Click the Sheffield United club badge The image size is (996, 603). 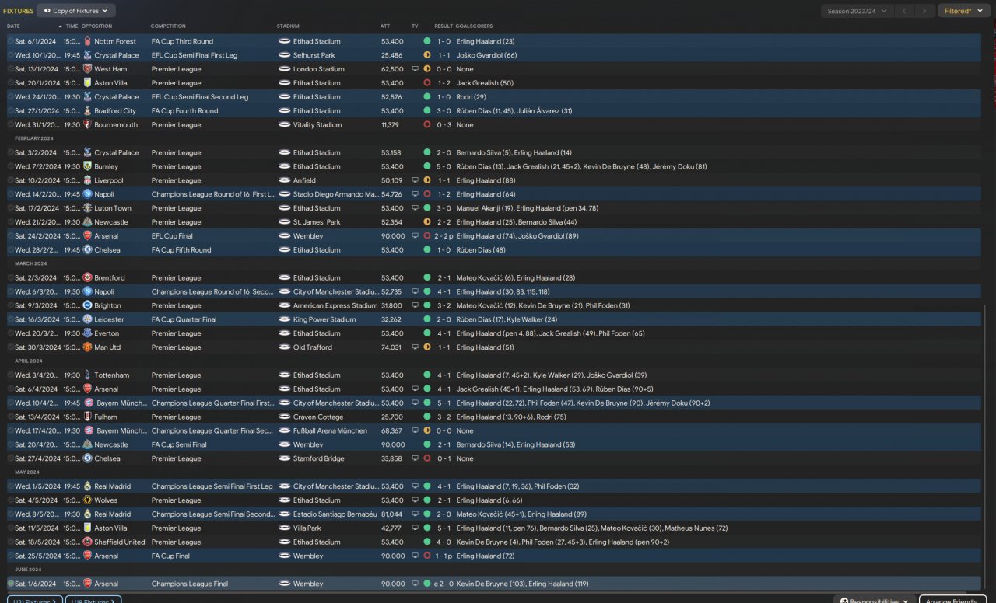coord(87,542)
